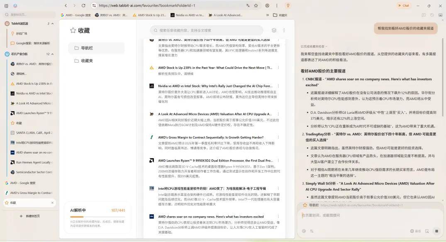Open the browser profile account icon
This screenshot has width=446, height=242.
(268, 5)
